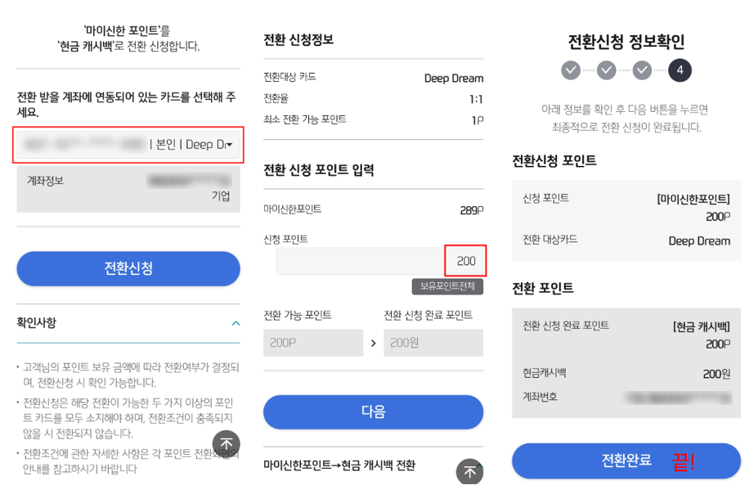Select the first completed step checkmark icon

[x=571, y=72]
